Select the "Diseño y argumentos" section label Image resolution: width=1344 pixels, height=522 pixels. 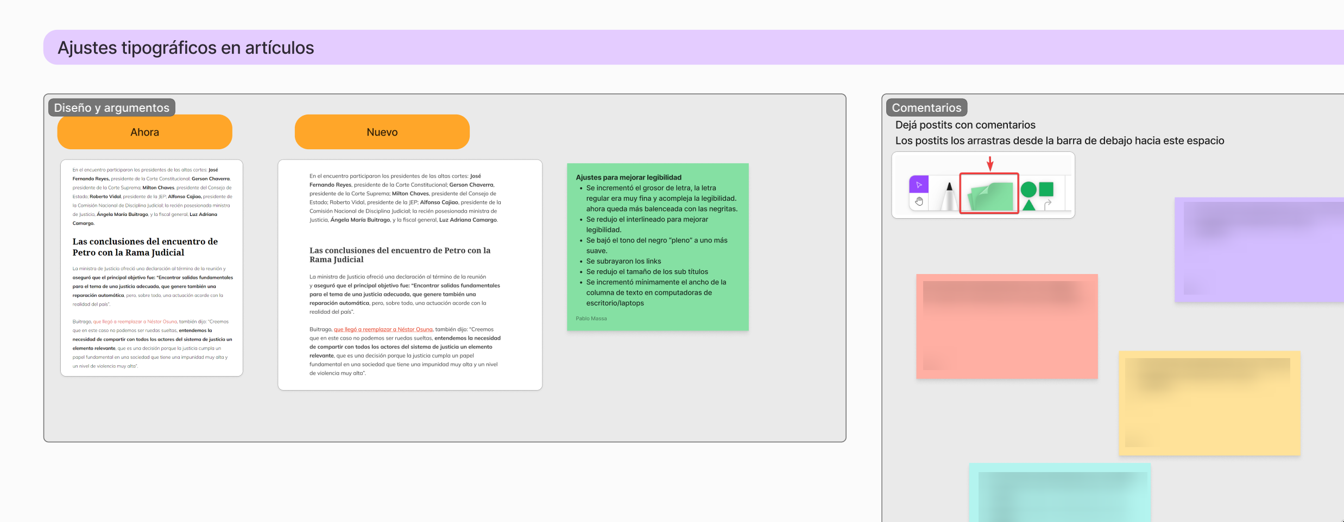[112, 107]
